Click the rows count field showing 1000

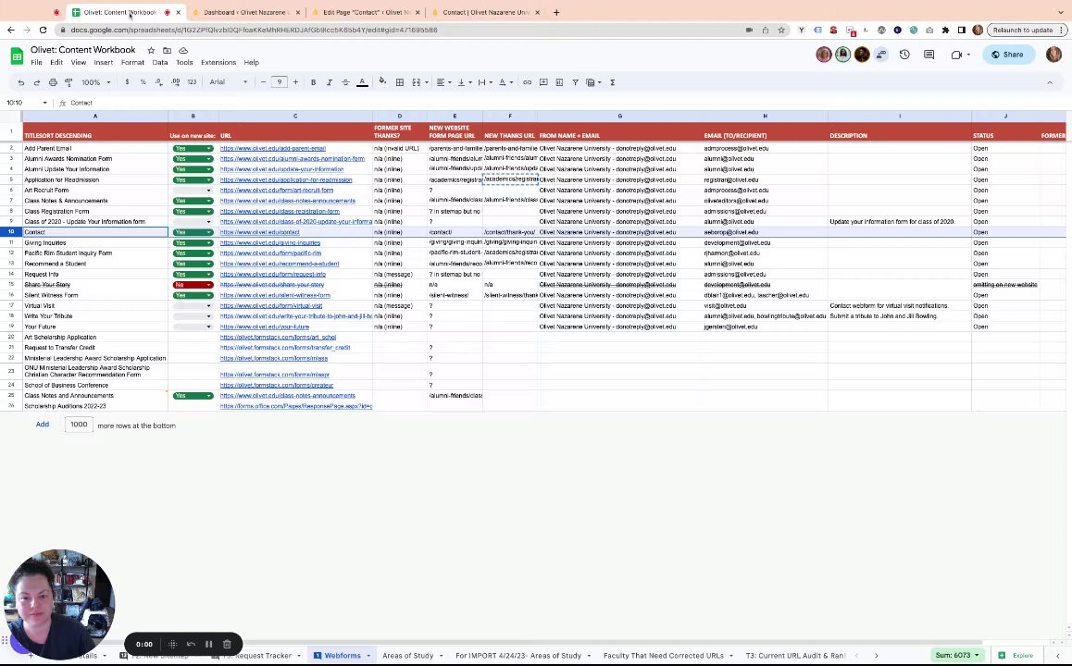pos(79,425)
